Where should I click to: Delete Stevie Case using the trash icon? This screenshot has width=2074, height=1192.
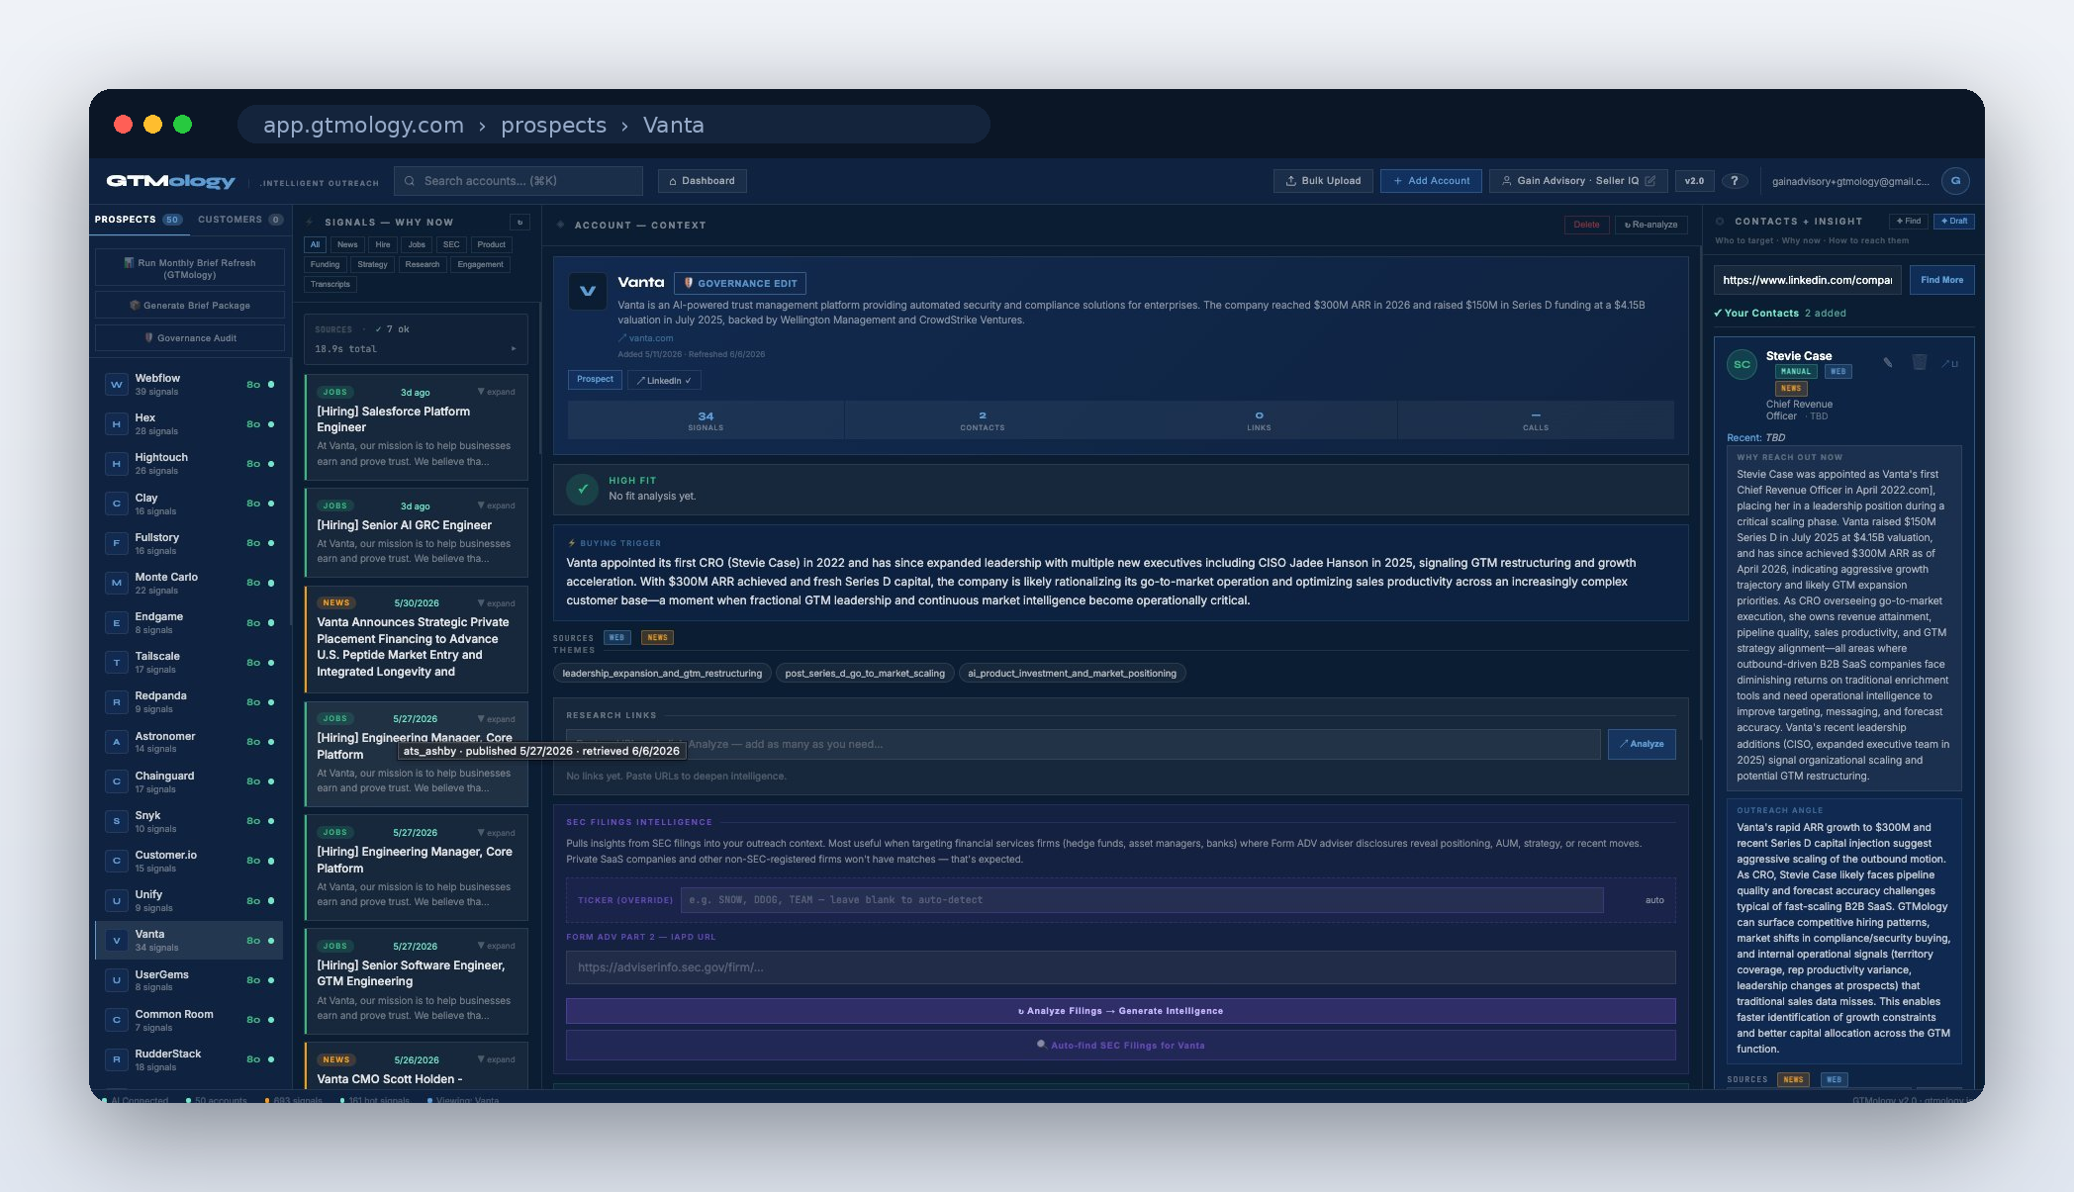1919,363
